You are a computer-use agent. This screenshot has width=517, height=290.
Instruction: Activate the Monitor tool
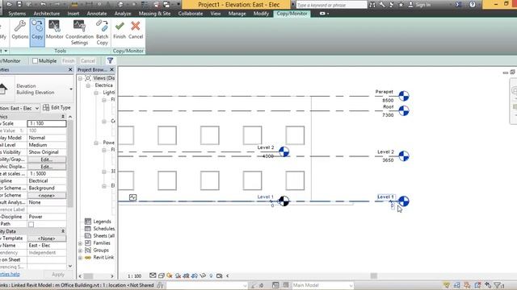tap(54, 31)
